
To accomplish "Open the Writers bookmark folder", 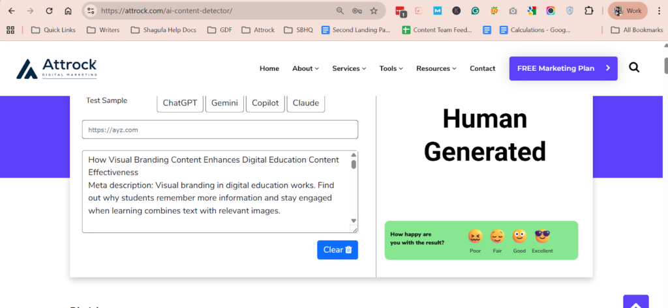I will tap(103, 30).
